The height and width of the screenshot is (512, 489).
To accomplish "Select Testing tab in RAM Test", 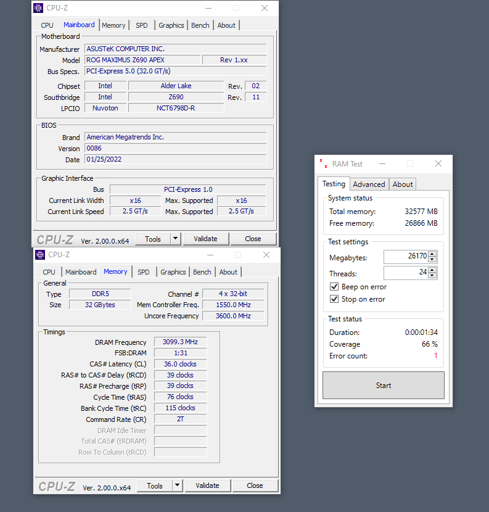I will pyautogui.click(x=334, y=184).
